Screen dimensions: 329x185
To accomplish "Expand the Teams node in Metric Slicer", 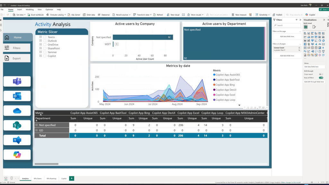I will [x=40, y=37].
